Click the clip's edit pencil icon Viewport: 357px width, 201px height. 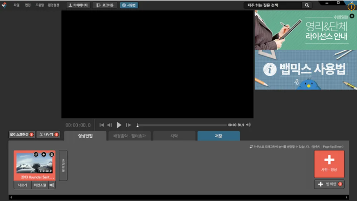click(36, 155)
